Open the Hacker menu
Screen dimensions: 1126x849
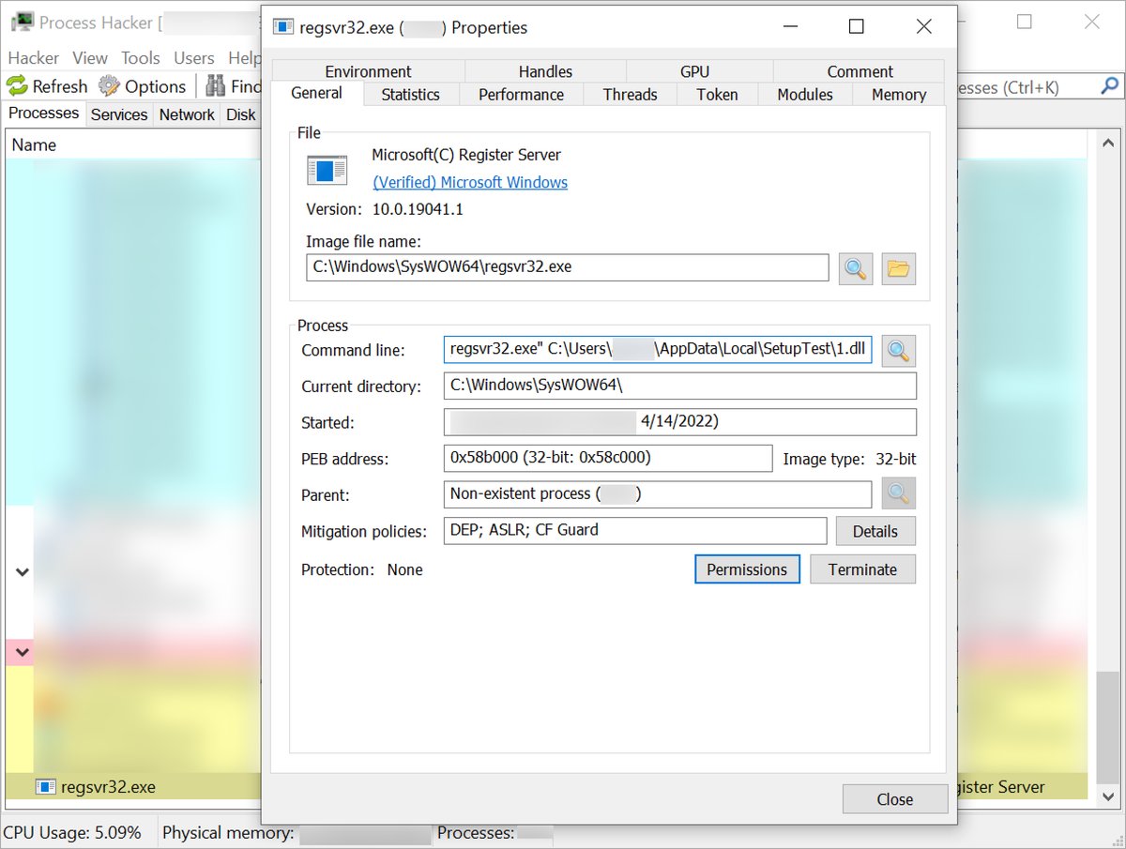(x=34, y=58)
